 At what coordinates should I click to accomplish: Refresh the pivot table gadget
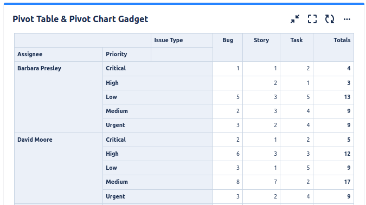coord(330,19)
